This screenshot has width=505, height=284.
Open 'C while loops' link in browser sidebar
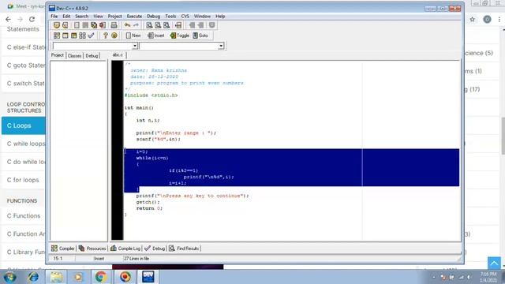pyautogui.click(x=26, y=144)
